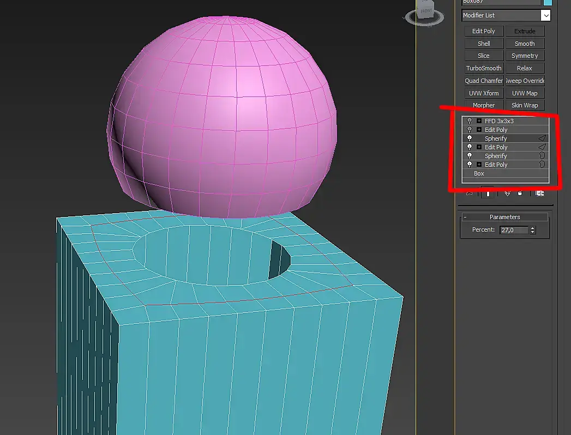Open the Modifier List dropdown
The height and width of the screenshot is (435, 571).
tap(545, 16)
